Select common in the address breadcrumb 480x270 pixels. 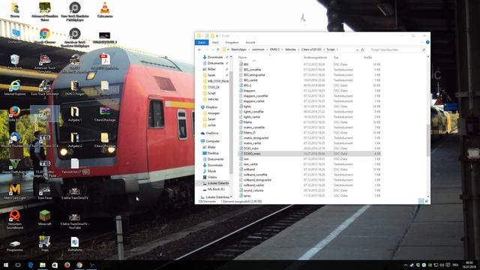coord(258,49)
